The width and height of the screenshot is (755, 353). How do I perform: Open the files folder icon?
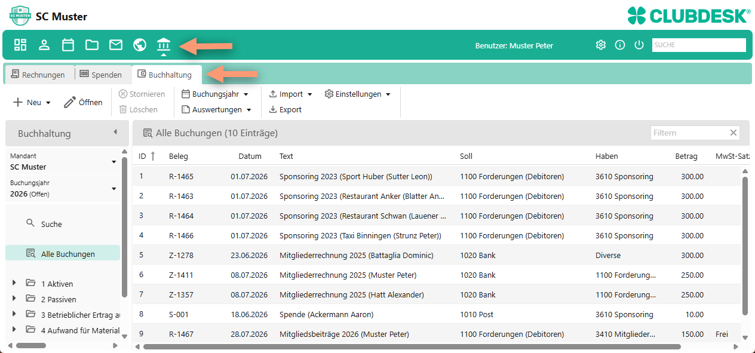coord(92,45)
